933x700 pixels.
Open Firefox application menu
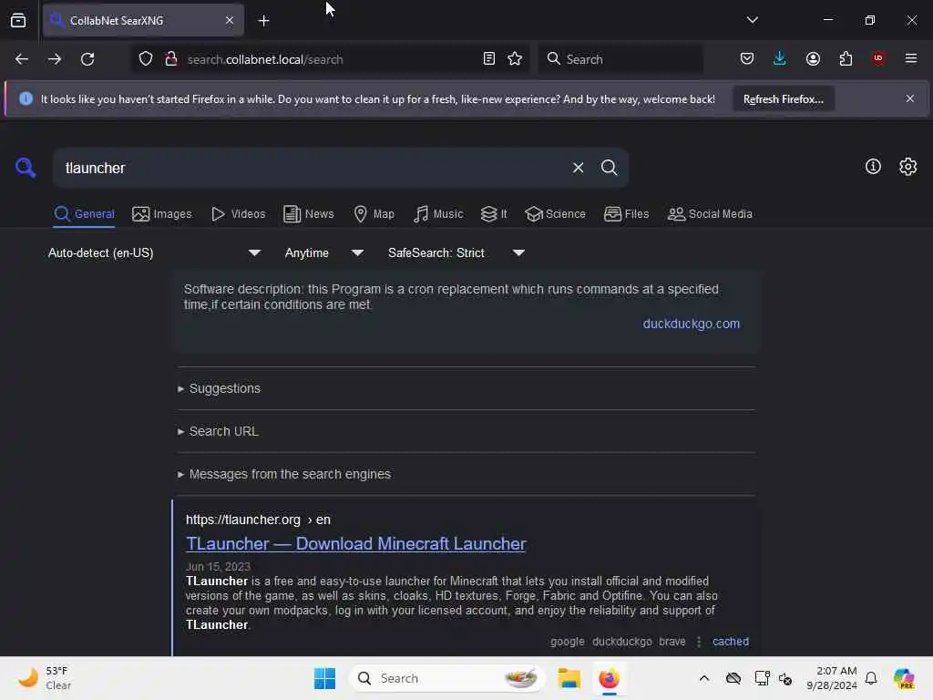pyautogui.click(x=911, y=58)
